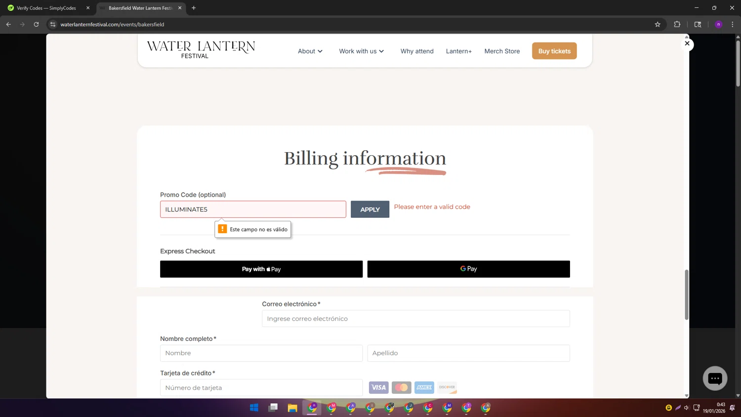
Task: Click the browser address bar URL
Action: click(x=112, y=24)
